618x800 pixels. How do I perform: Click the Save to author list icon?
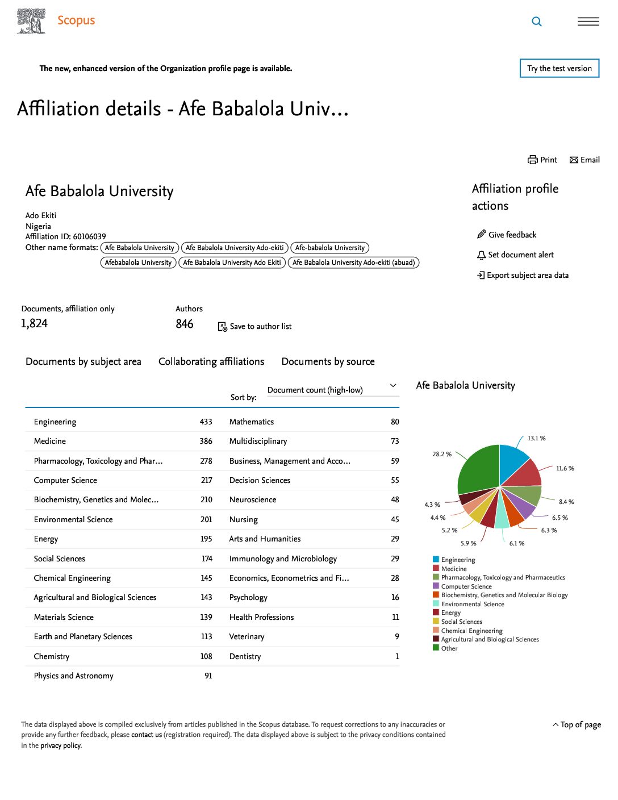(223, 326)
